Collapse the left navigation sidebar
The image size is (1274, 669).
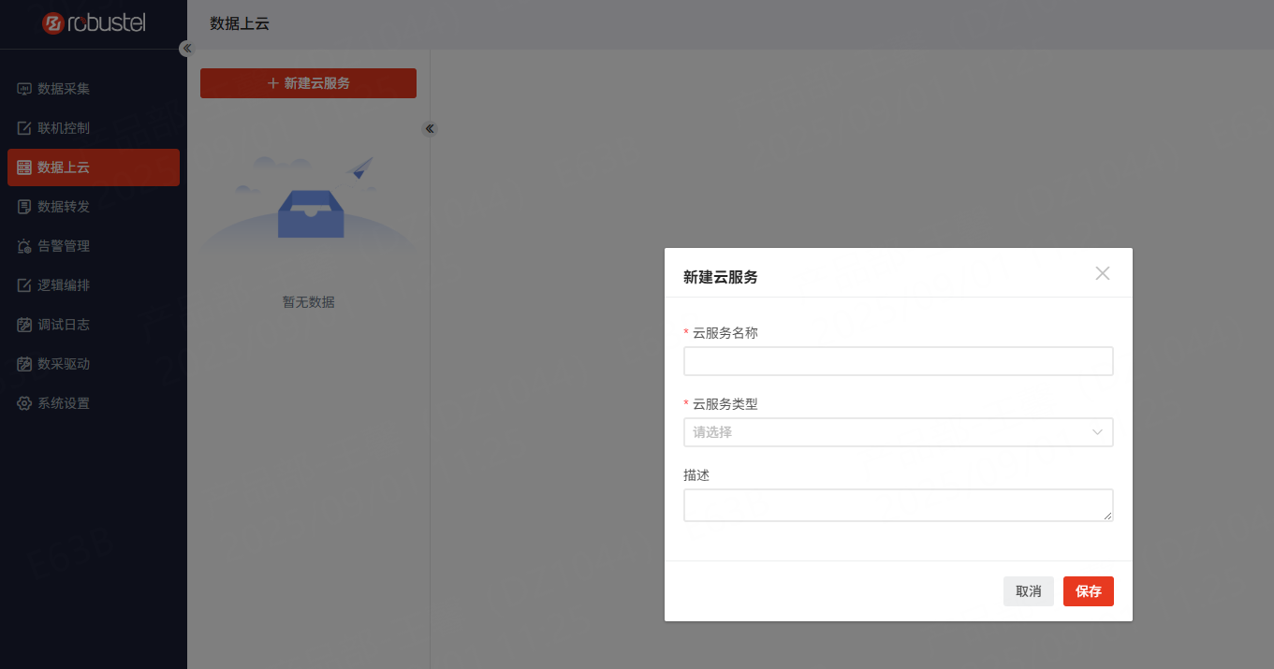[186, 49]
